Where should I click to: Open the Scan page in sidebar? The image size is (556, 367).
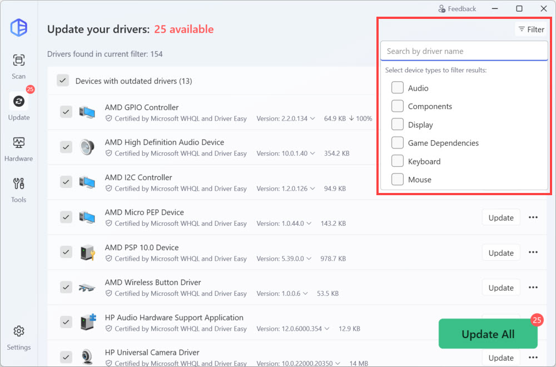pyautogui.click(x=18, y=66)
